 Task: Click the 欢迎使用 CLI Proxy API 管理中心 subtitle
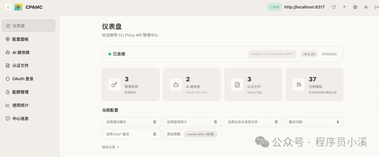pyautogui.click(x=130, y=35)
